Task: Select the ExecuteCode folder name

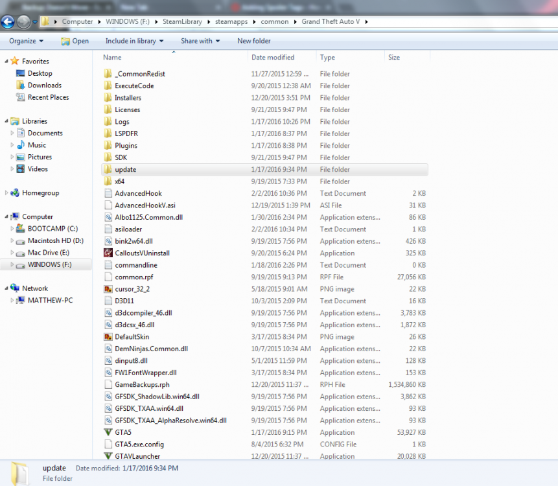Action: pos(134,86)
